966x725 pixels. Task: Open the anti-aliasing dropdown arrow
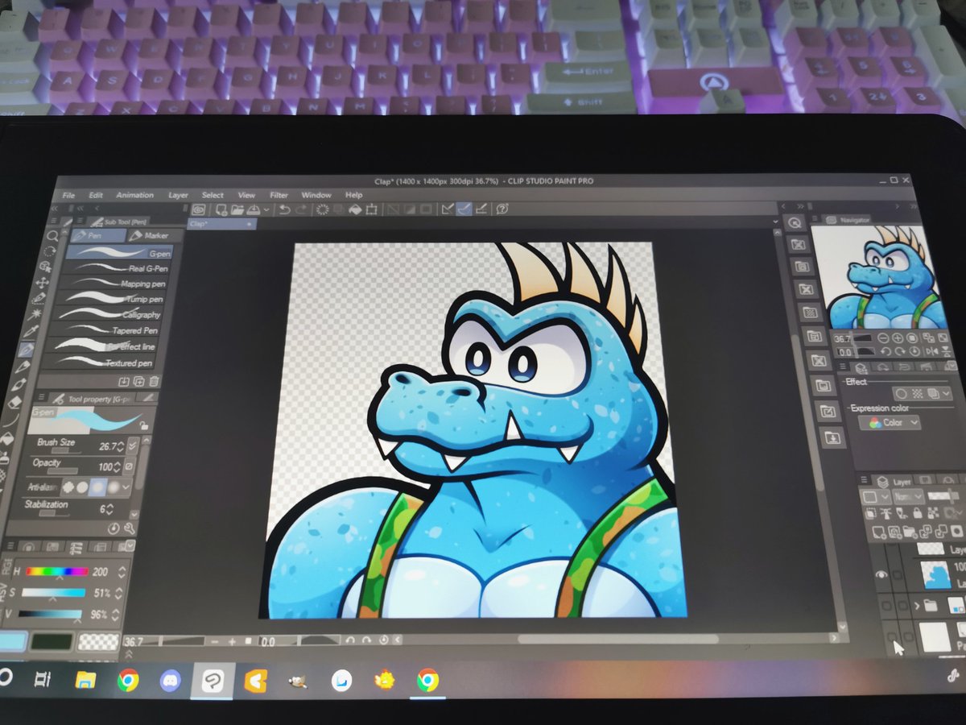coord(127,488)
